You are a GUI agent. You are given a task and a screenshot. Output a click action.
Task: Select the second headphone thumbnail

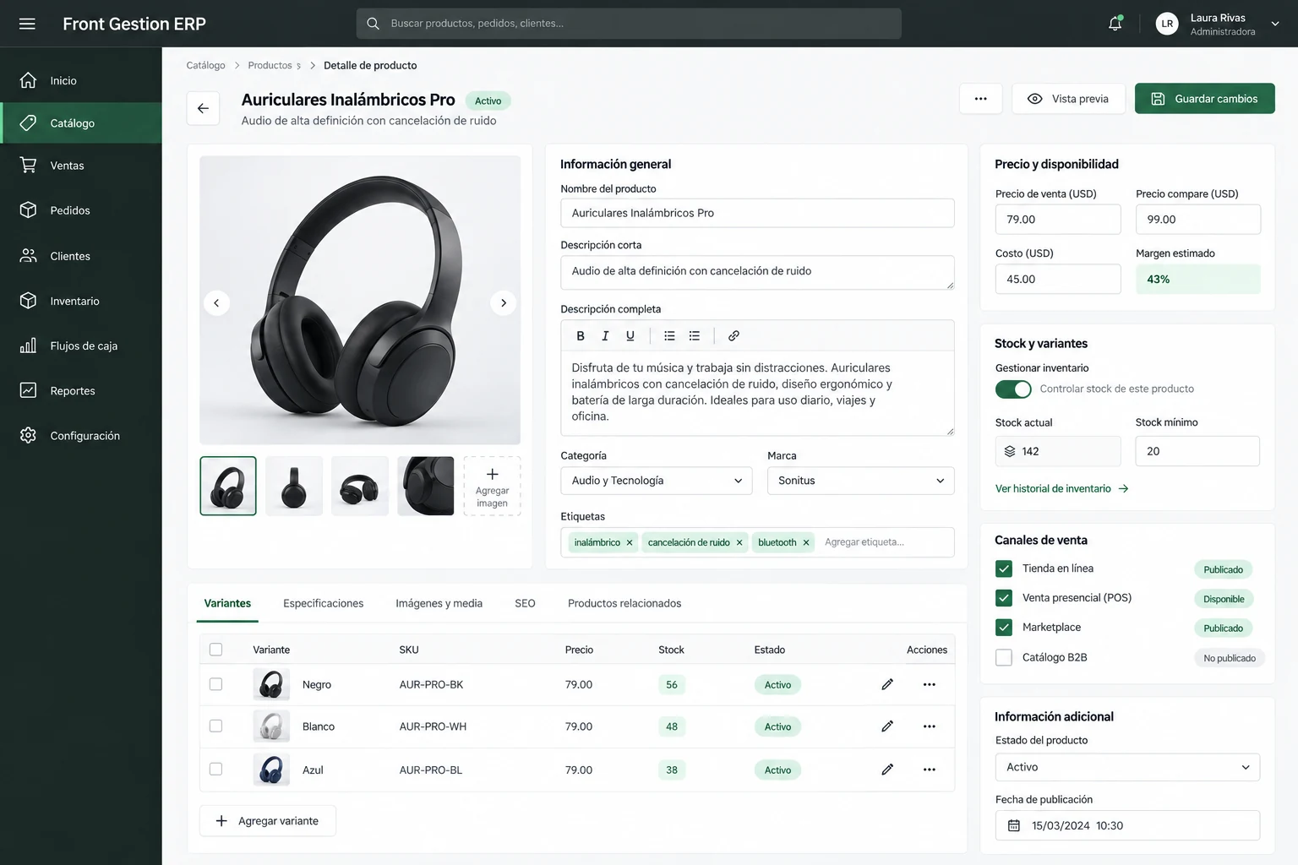pyautogui.click(x=294, y=486)
